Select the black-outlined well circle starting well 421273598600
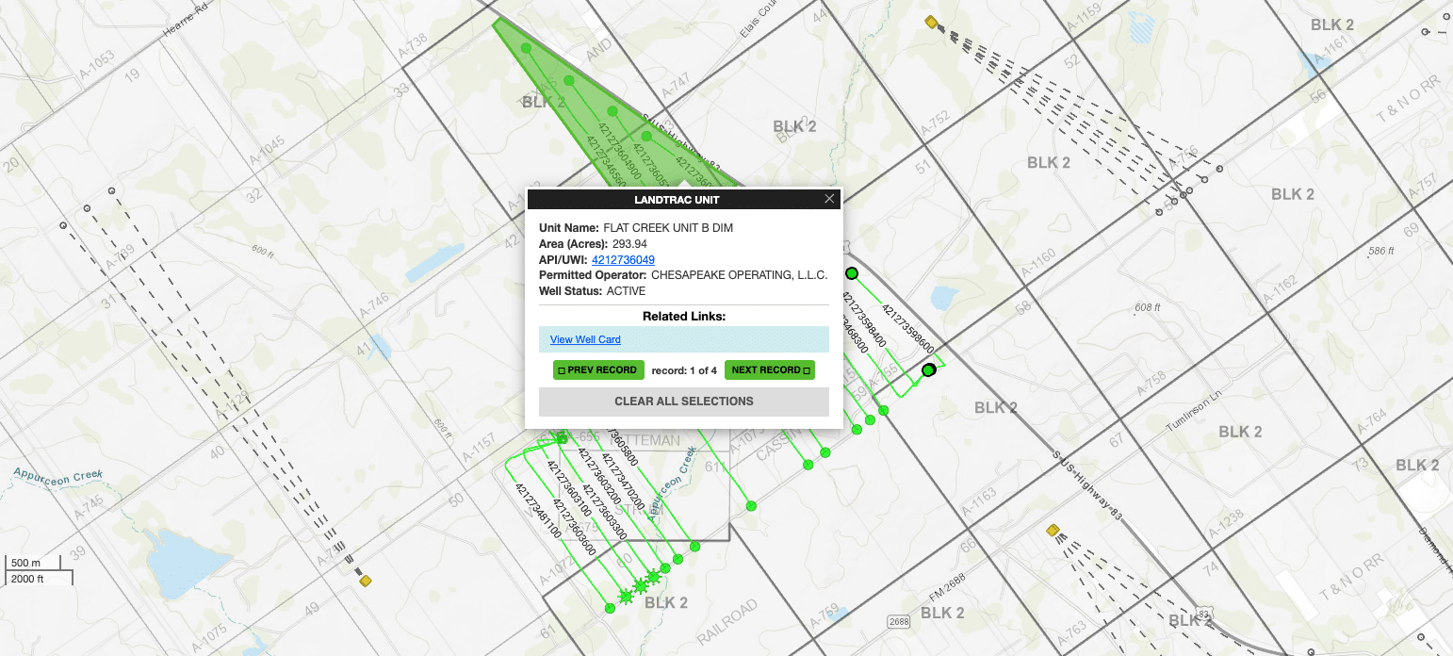This screenshot has height=656, width=1453. tap(852, 273)
